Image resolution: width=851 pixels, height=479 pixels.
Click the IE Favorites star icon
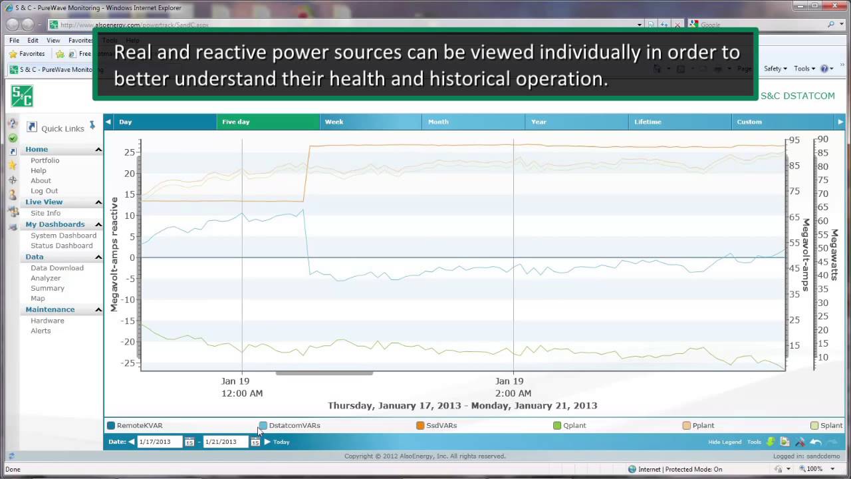[x=13, y=54]
